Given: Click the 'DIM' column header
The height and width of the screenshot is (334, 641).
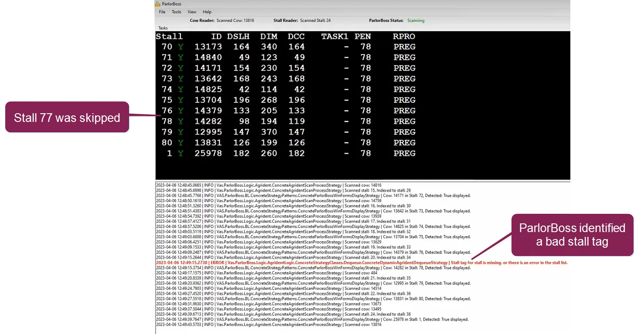Looking at the screenshot, I should 269,37.
